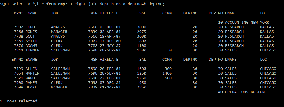This screenshot has height=107, width=284.
Task: Select employee name MARTIN
Action: [32, 73]
